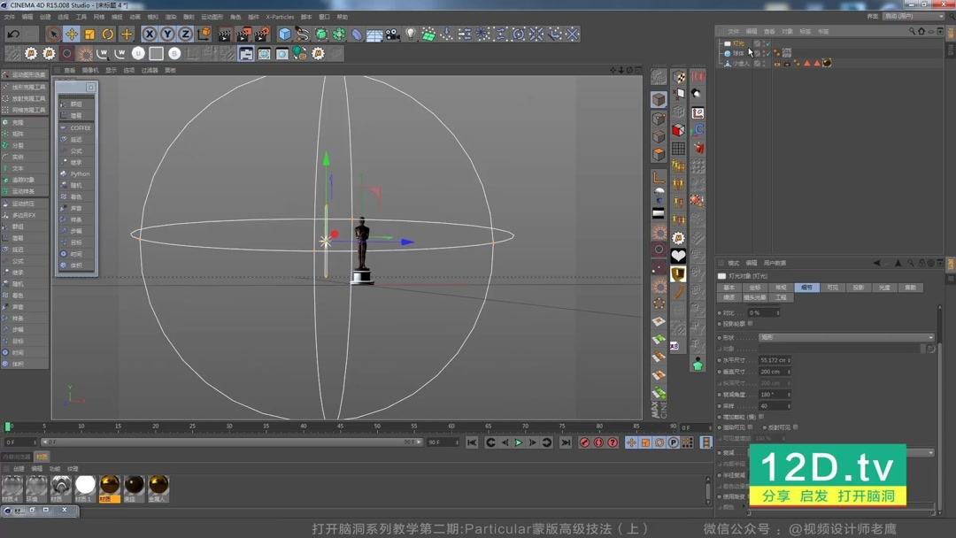Screen dimensions: 956x538
Task: Click the Undo arrow in the toolbar
Action: click(13, 35)
